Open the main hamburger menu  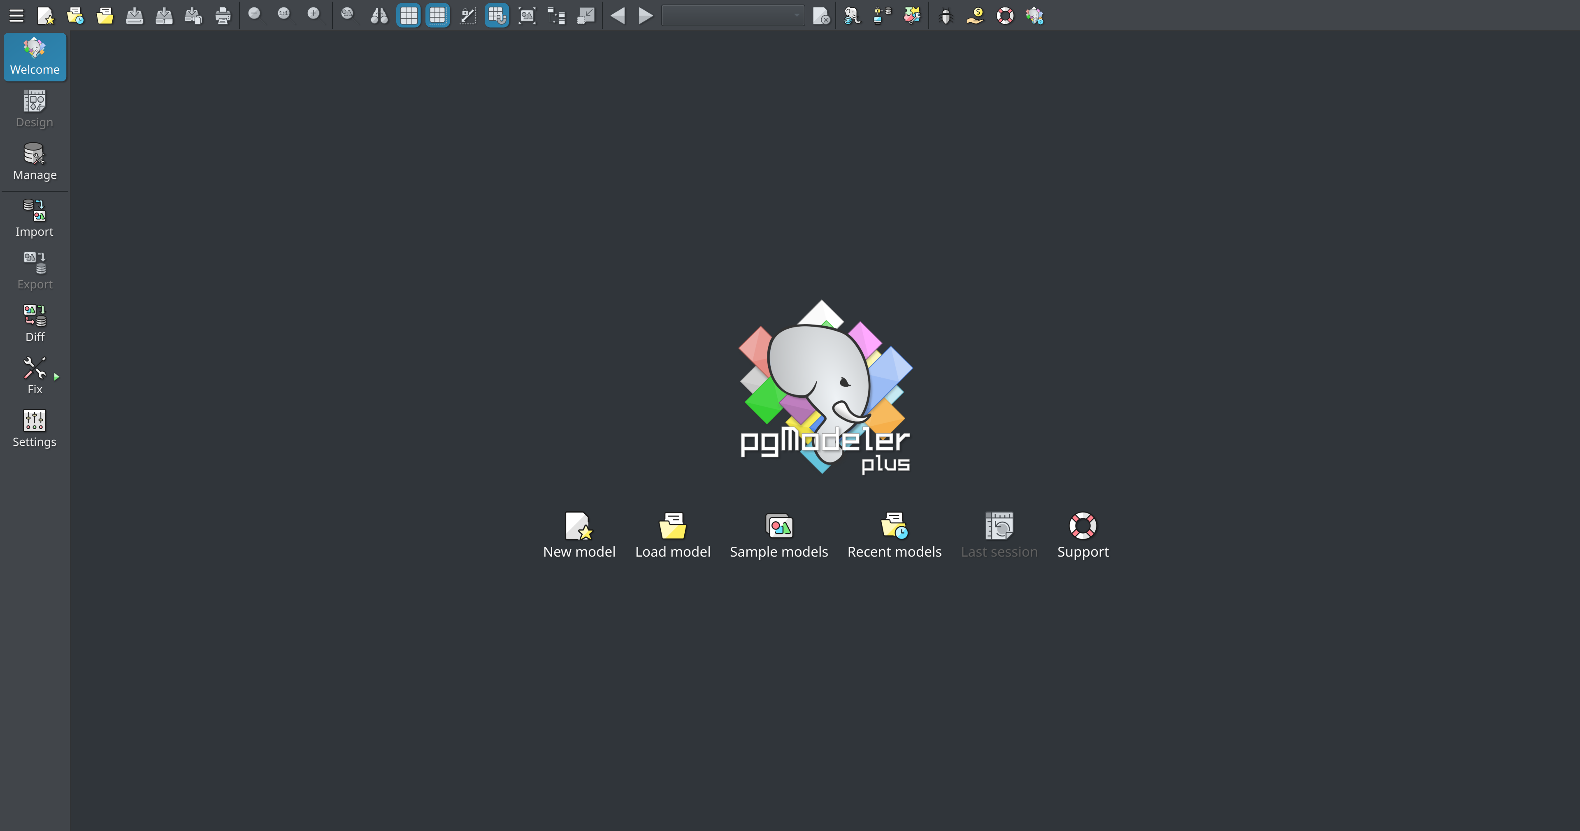tap(15, 15)
